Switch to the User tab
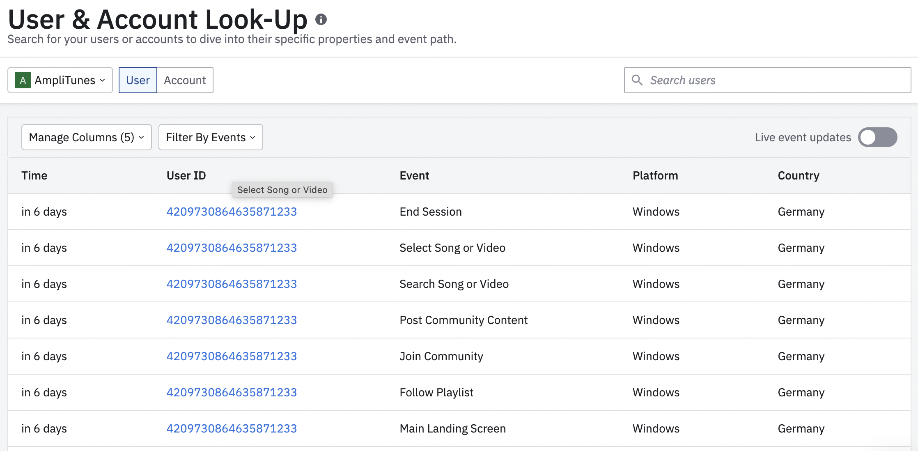This screenshot has height=451, width=918. coord(138,80)
